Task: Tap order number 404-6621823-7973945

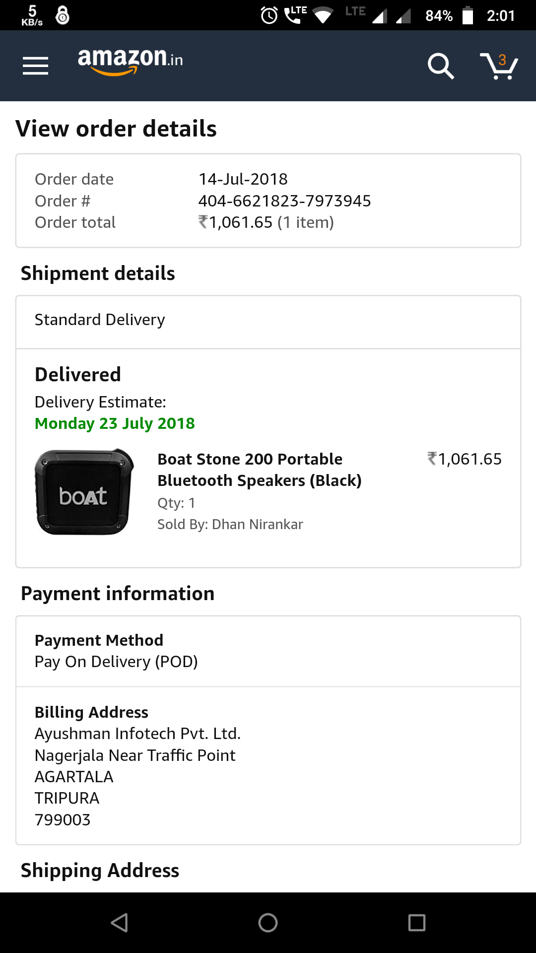Action: [x=284, y=201]
